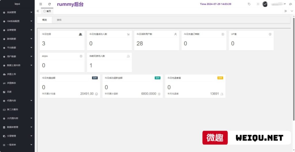Screen dimensions: 295x152
Task: Switch to the 游戏 tab
Action: pos(59,20)
